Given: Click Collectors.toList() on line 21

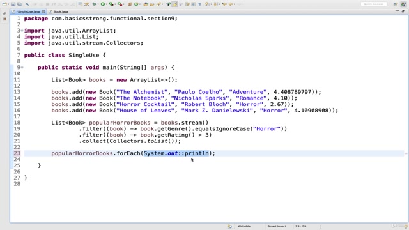Looking at the screenshot, I should [143, 141].
